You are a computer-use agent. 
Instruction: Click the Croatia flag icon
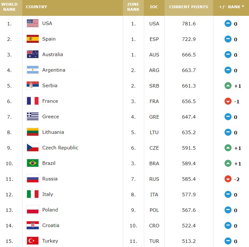(x=33, y=225)
